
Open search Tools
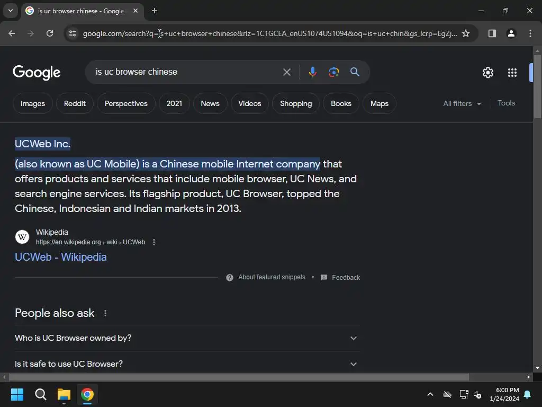tap(506, 103)
